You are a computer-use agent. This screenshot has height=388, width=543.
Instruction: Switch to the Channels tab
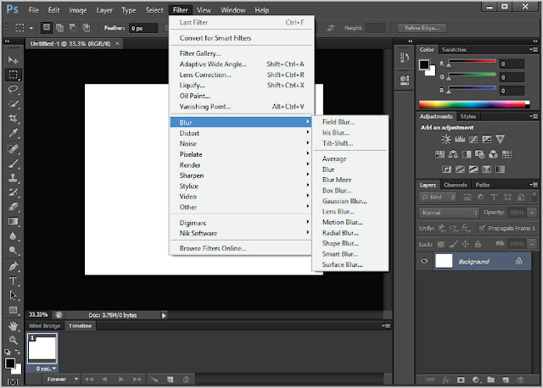(x=455, y=185)
